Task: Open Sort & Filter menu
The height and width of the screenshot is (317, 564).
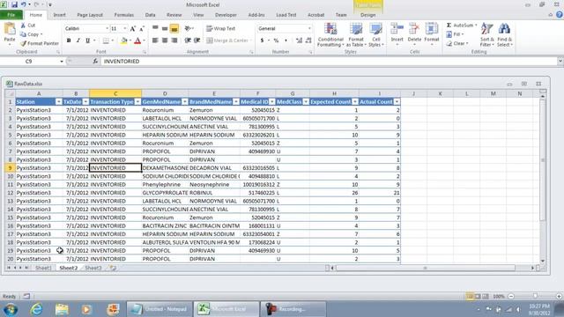Action: tap(486, 34)
